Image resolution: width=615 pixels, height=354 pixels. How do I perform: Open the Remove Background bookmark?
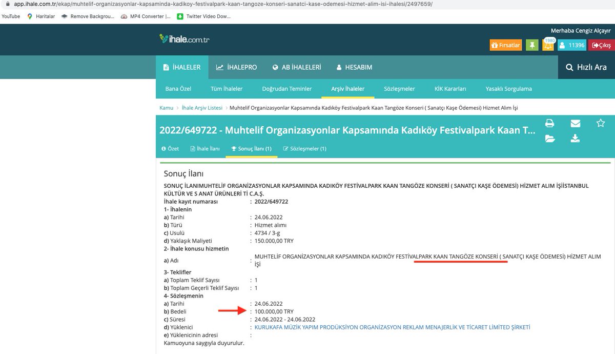pos(88,16)
